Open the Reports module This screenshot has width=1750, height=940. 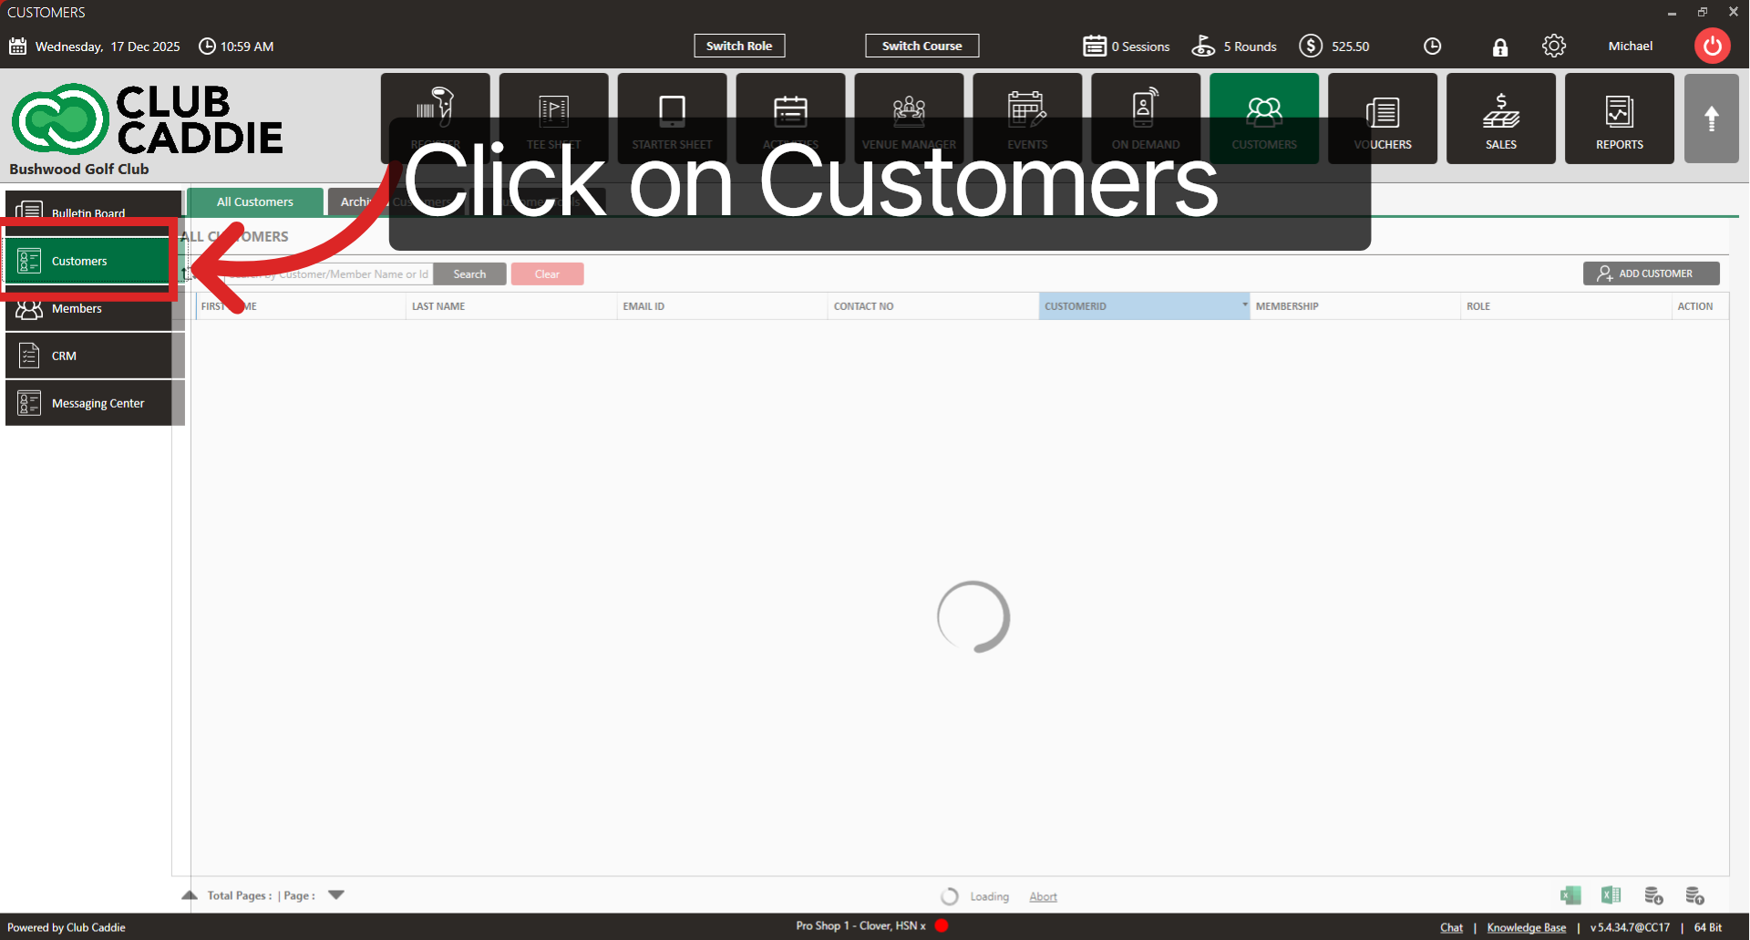[1619, 118]
